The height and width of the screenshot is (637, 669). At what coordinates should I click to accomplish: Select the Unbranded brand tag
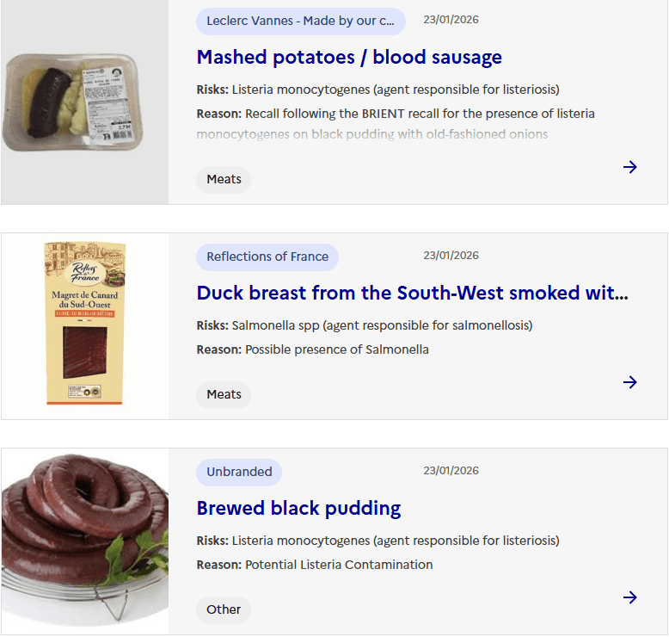point(239,472)
